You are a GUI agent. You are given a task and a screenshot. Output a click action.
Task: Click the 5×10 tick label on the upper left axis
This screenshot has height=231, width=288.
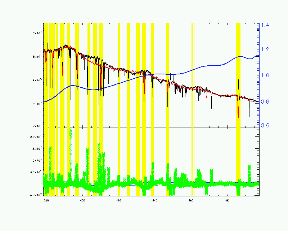click(37, 57)
